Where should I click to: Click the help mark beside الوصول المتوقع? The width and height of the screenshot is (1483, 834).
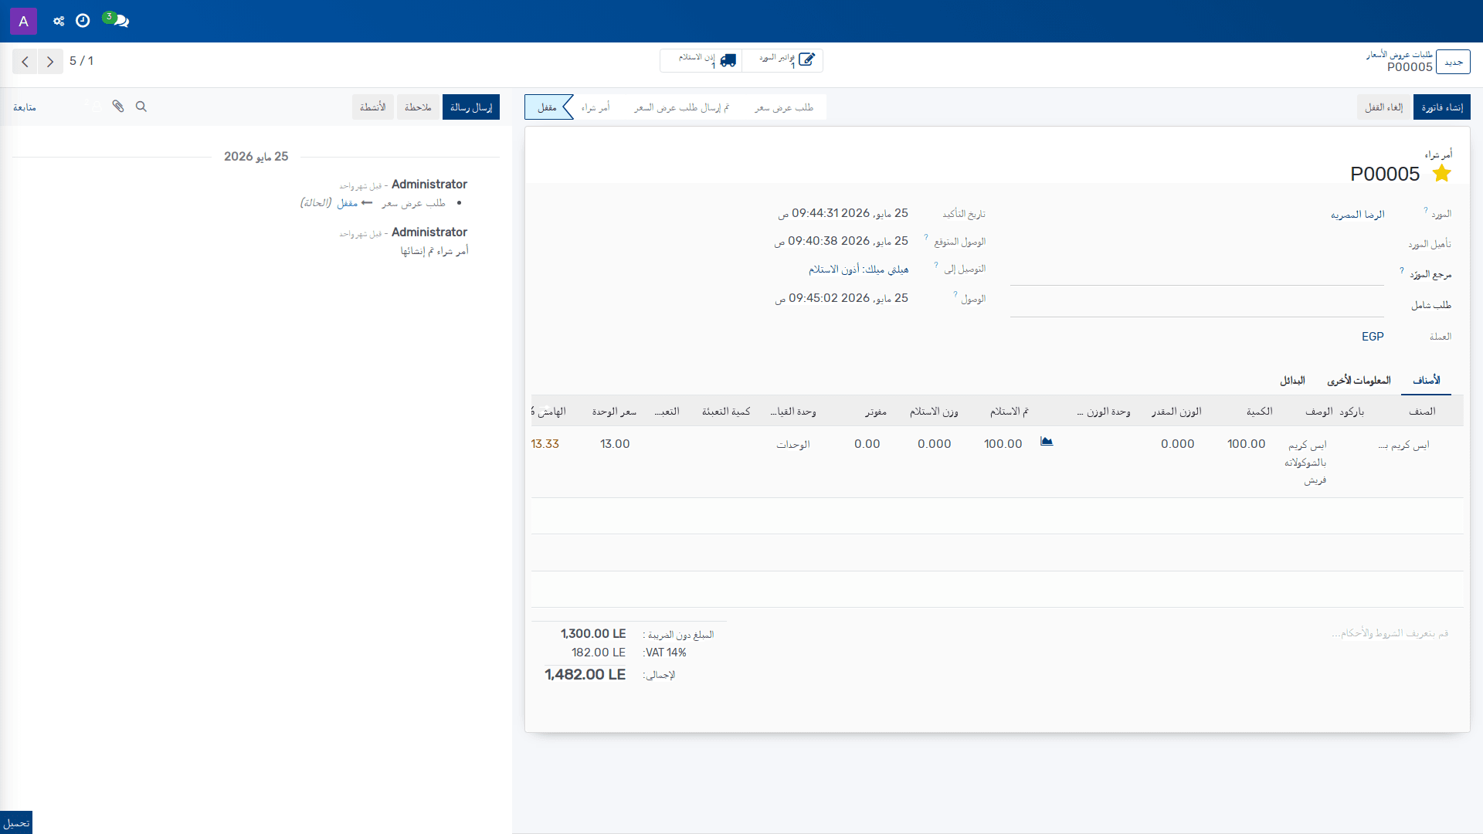pos(926,237)
